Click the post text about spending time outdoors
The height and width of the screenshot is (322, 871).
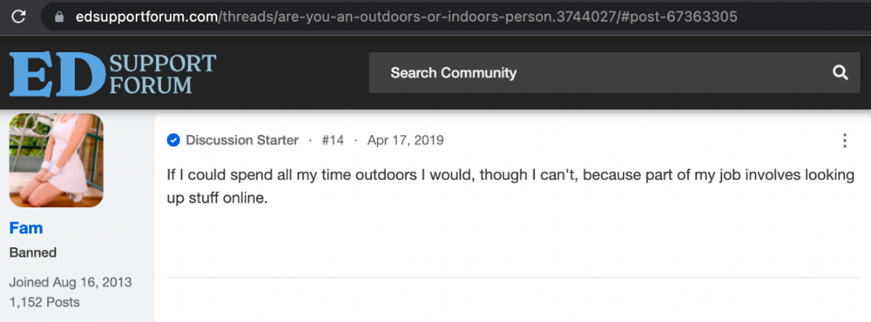point(510,186)
